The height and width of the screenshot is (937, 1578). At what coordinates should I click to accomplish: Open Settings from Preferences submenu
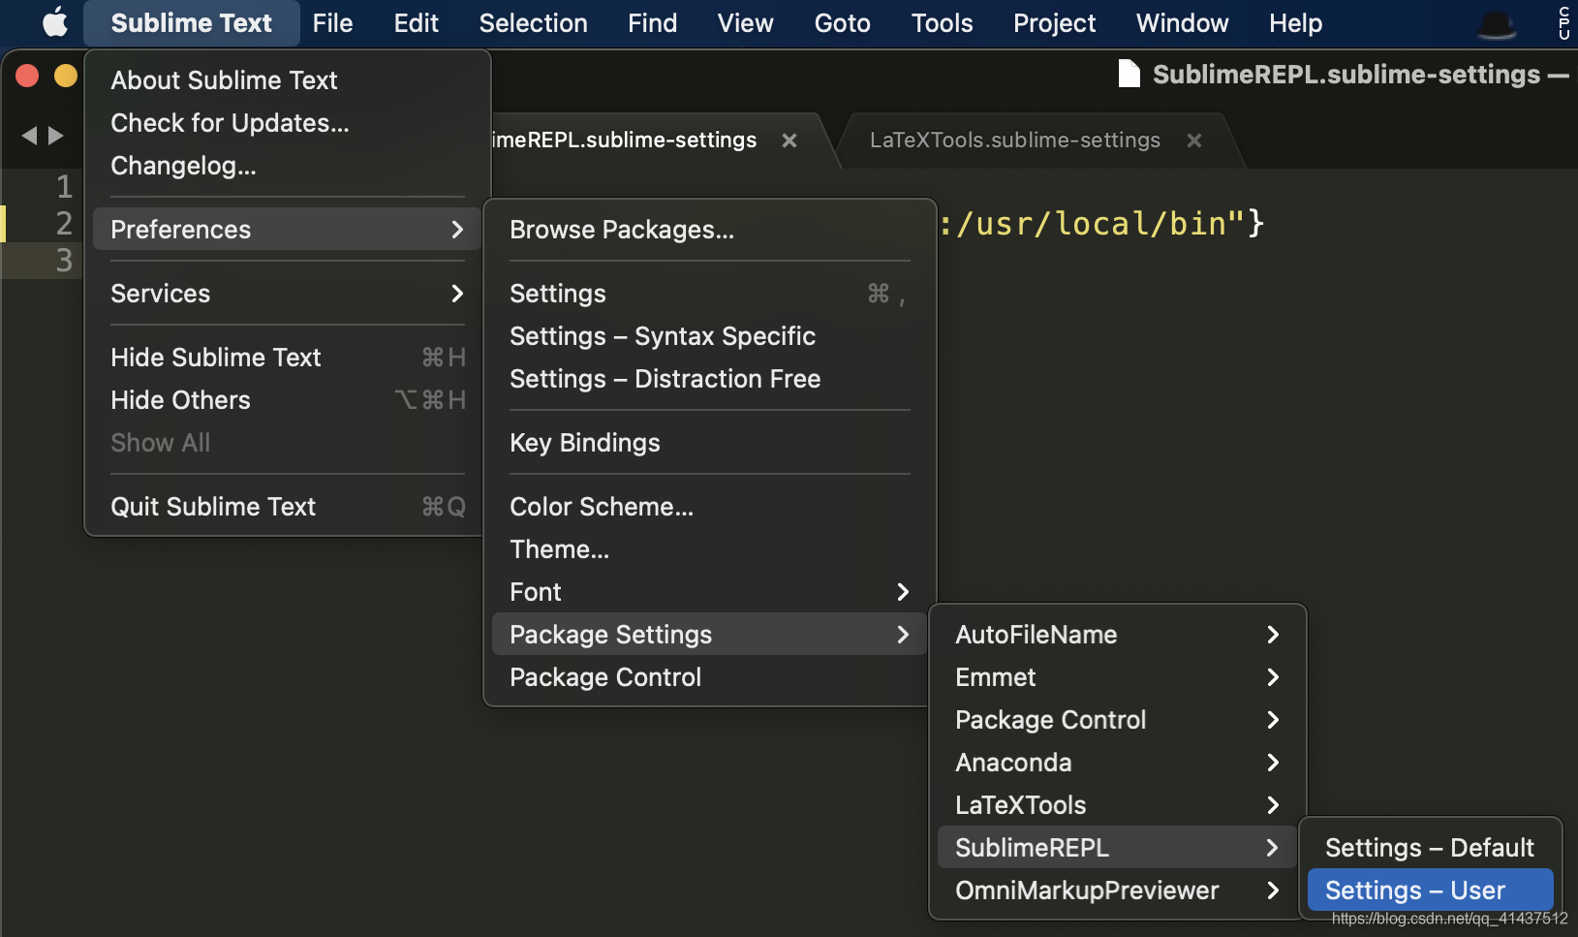[x=710, y=294]
